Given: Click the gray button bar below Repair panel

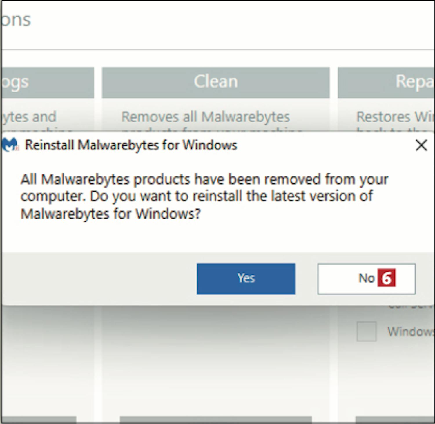Looking at the screenshot, I should [395, 420].
